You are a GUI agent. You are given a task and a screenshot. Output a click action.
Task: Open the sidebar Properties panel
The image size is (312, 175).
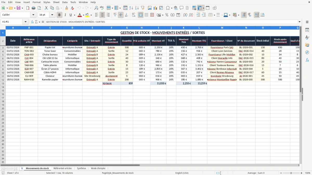point(307,30)
